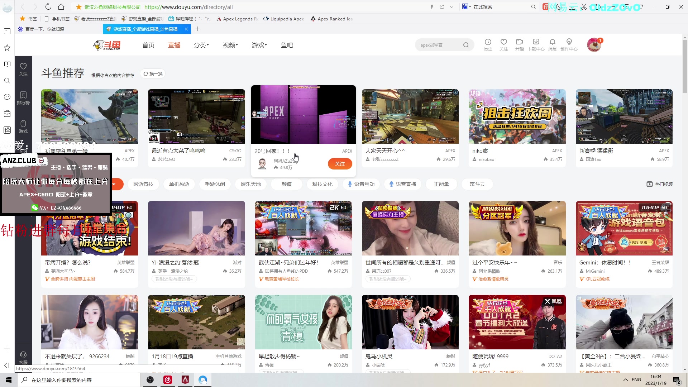Open search engine selector dropdown with Baidu paw
This screenshot has height=387, width=688.
(x=466, y=7)
